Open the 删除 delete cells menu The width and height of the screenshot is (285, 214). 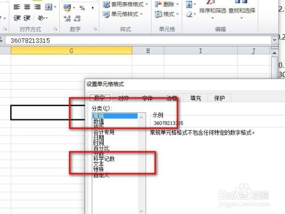click(166, 4)
